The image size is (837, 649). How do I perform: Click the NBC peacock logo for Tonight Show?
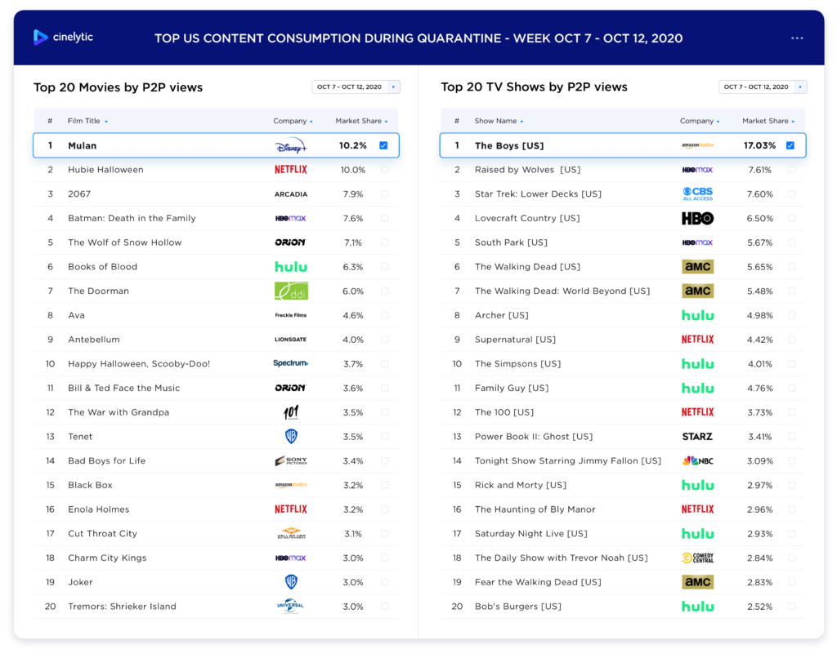tap(698, 460)
